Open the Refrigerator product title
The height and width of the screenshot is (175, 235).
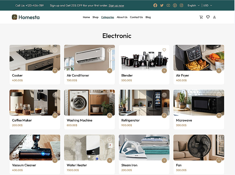[x=131, y=120]
